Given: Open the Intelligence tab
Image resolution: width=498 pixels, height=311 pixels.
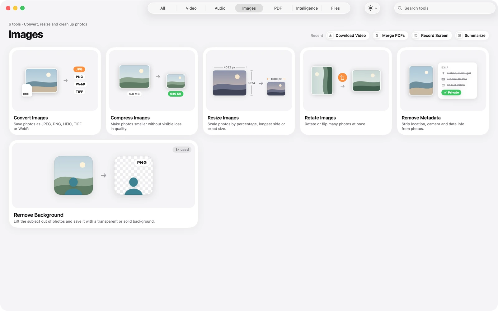Looking at the screenshot, I should pyautogui.click(x=307, y=8).
